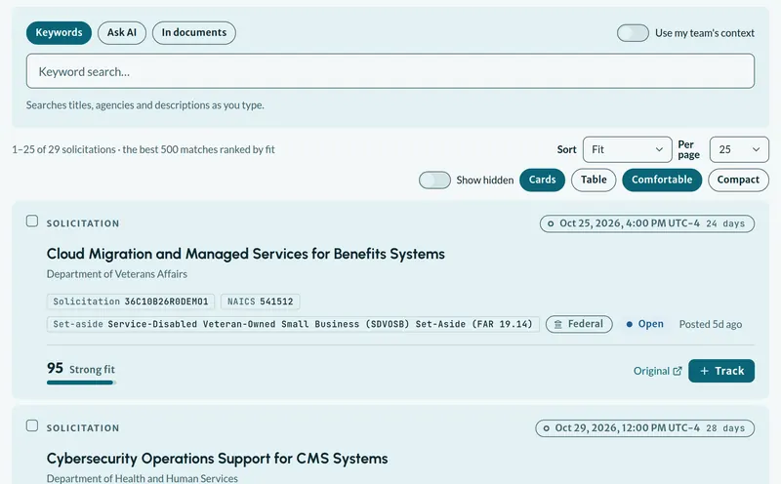Click the 1–25 of 29 solicitations summary
Viewport: 781px width, 484px height.
click(x=144, y=149)
